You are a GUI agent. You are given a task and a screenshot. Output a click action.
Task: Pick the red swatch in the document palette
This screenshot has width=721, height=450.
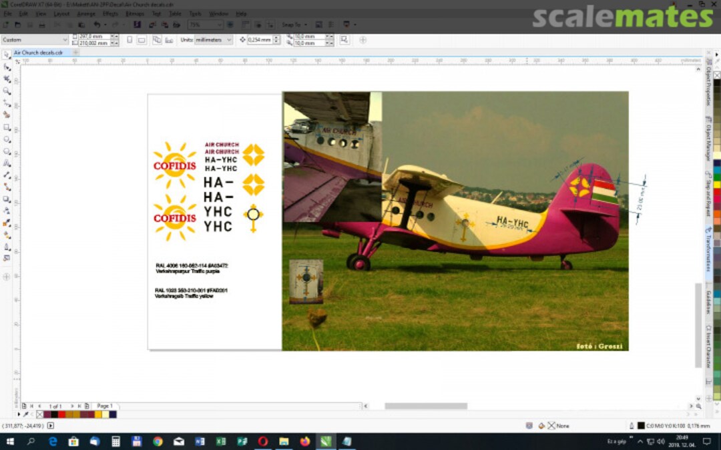point(61,415)
